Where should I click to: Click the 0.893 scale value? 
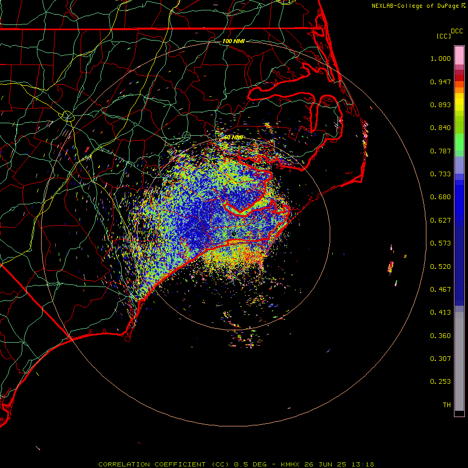coord(440,105)
